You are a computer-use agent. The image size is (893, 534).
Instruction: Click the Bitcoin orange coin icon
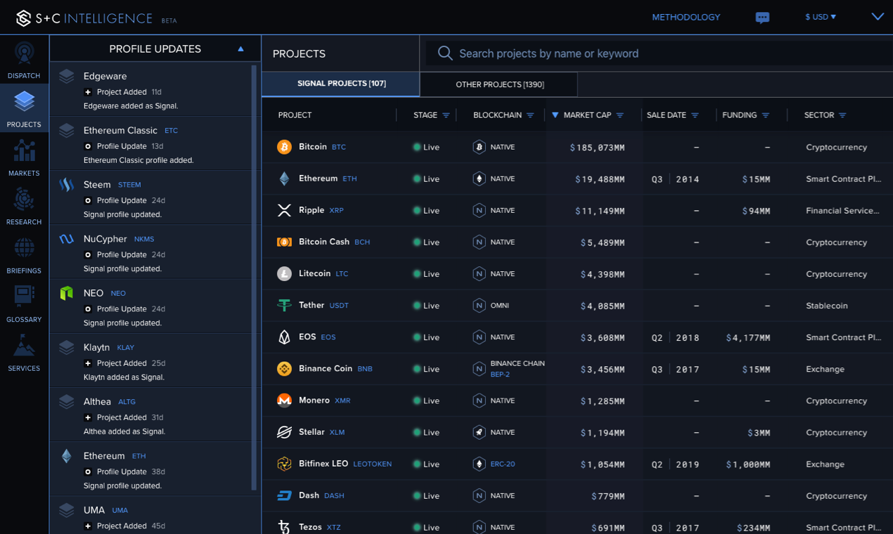pos(284,147)
